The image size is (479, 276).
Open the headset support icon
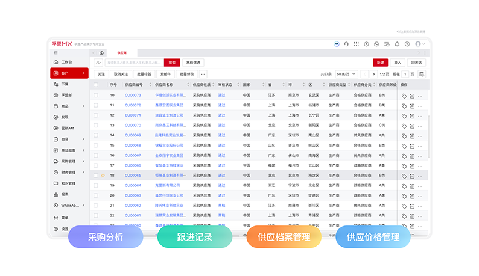346,44
